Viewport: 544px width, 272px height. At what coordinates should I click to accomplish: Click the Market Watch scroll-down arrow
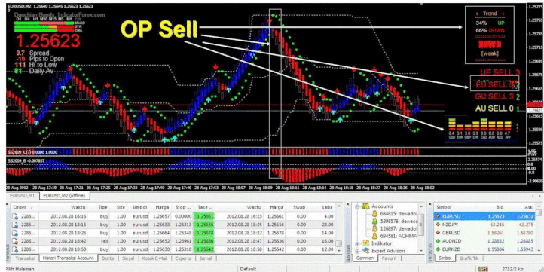(x=539, y=250)
